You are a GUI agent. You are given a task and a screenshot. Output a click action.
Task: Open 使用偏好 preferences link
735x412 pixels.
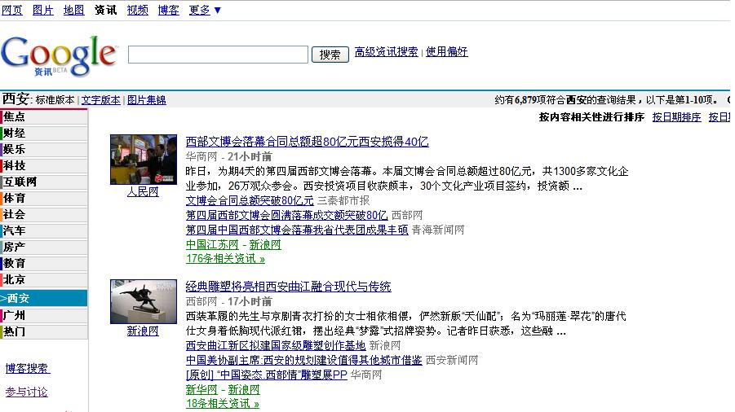[446, 51]
